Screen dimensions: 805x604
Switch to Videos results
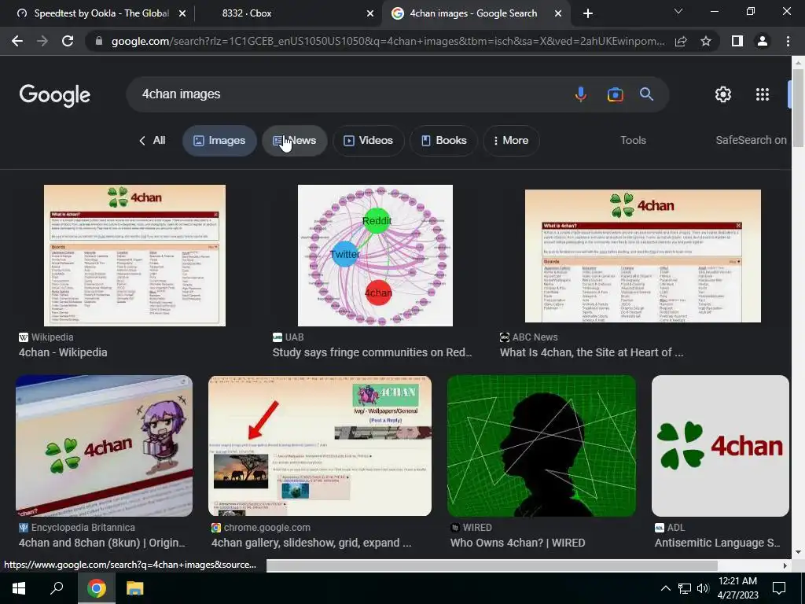click(x=369, y=140)
